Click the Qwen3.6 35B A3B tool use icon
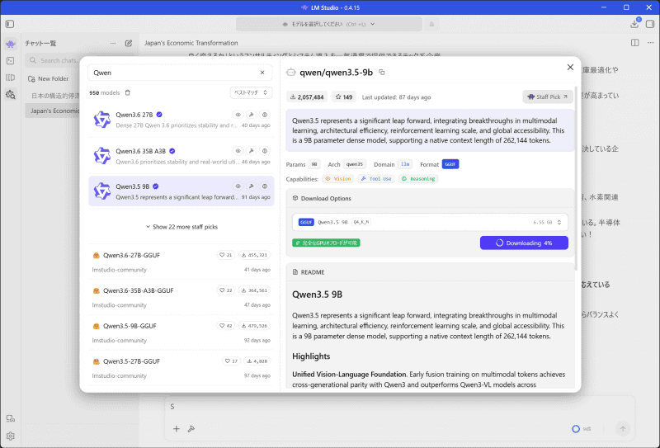The width and height of the screenshot is (660, 448). click(252, 151)
